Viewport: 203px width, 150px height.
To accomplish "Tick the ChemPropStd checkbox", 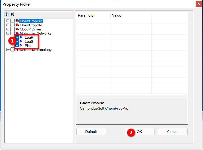I will pos(13,25).
